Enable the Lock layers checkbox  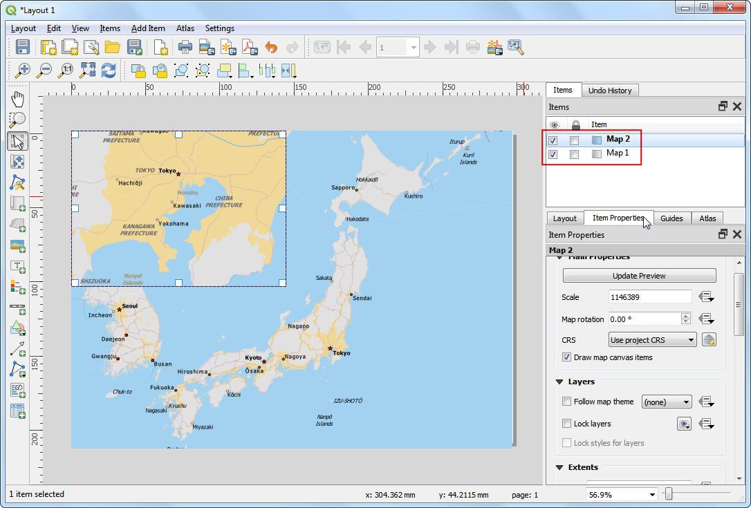568,424
